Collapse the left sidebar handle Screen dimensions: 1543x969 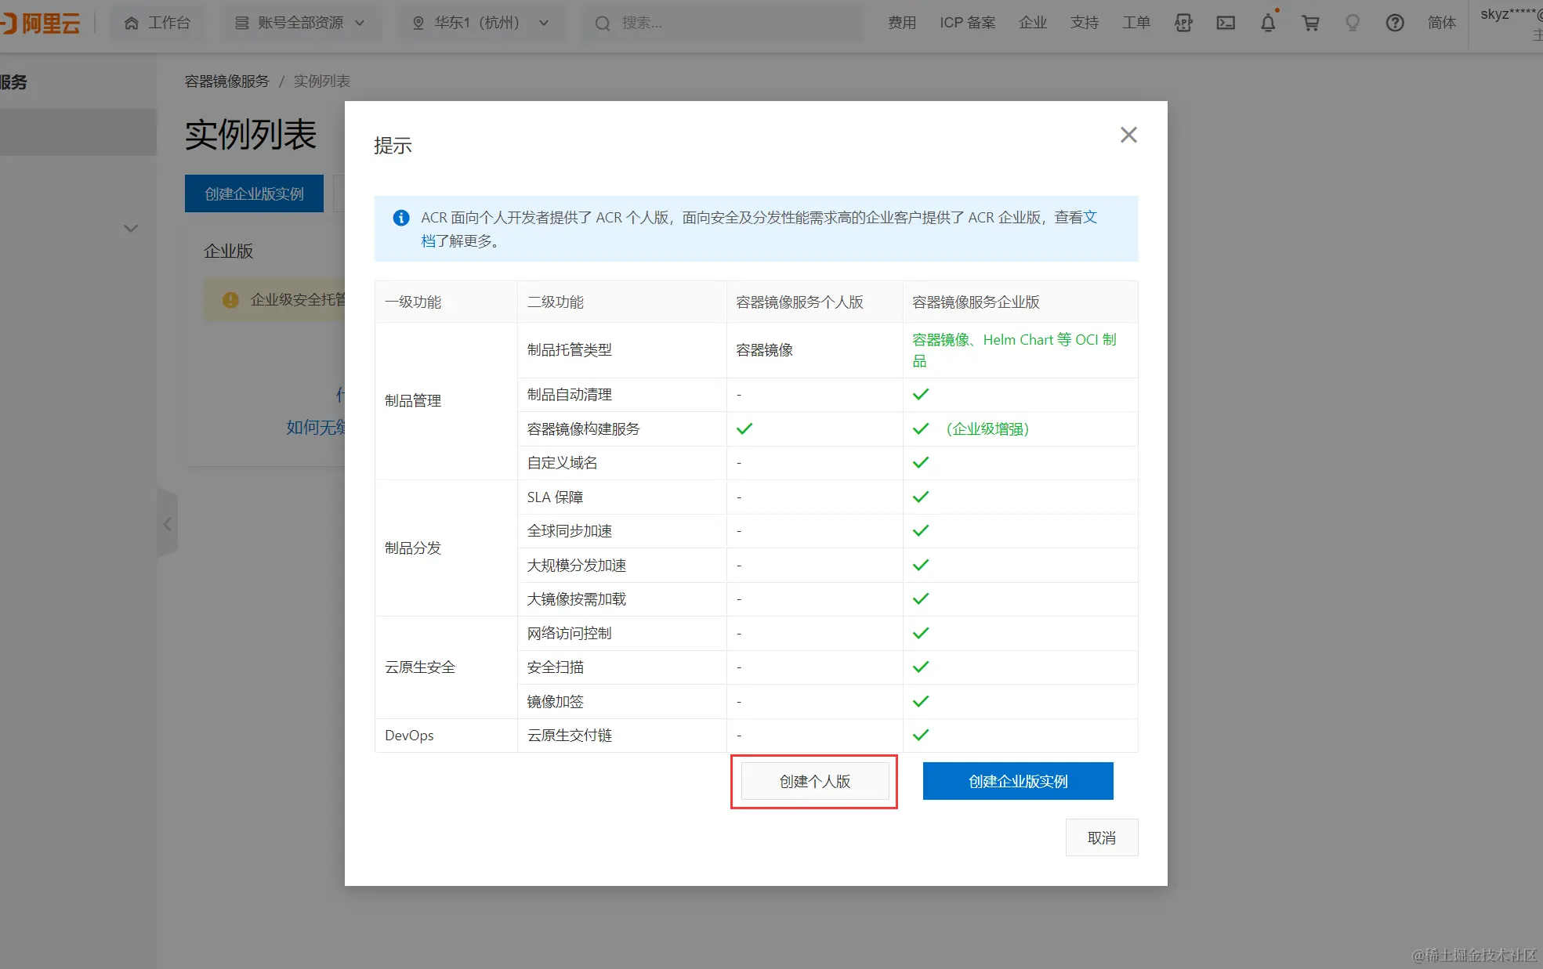tap(167, 524)
